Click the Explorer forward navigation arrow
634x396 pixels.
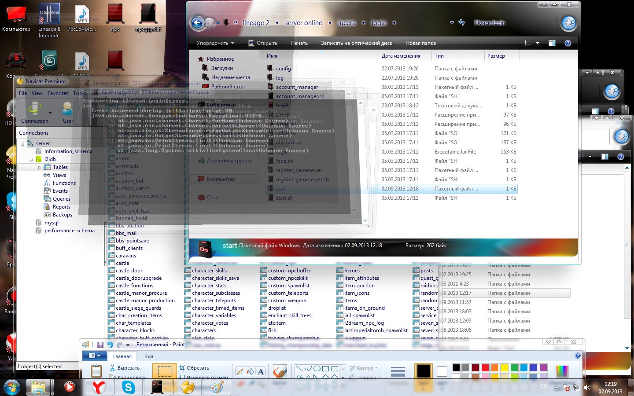(x=210, y=22)
